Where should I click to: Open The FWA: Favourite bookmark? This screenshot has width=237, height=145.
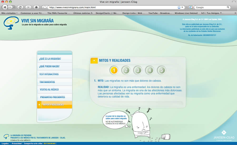(x=59, y=13)
